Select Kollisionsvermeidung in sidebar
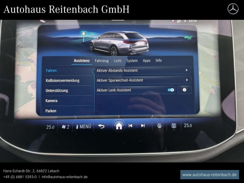The height and width of the screenshot is (183, 244). pos(63,80)
